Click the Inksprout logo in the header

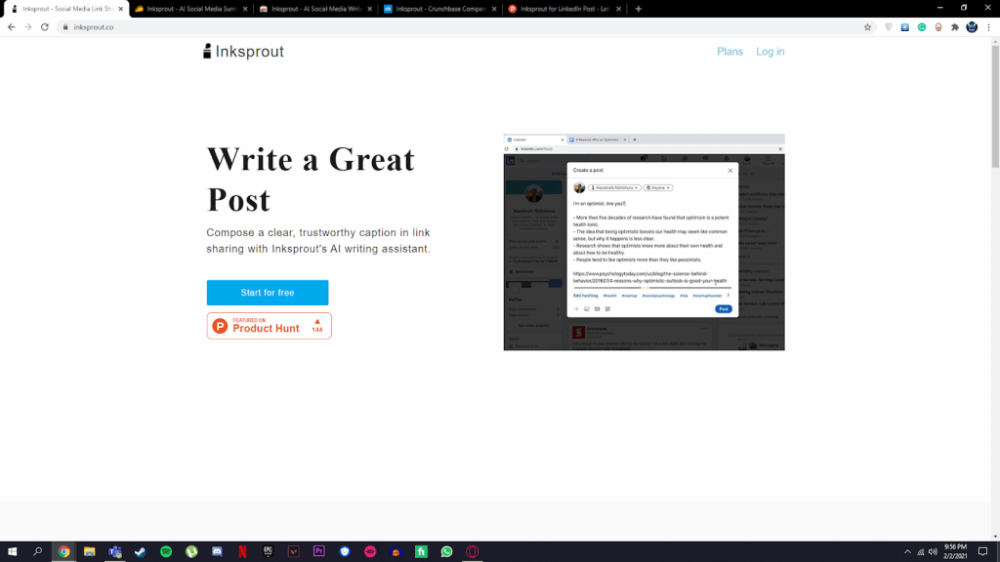click(243, 52)
